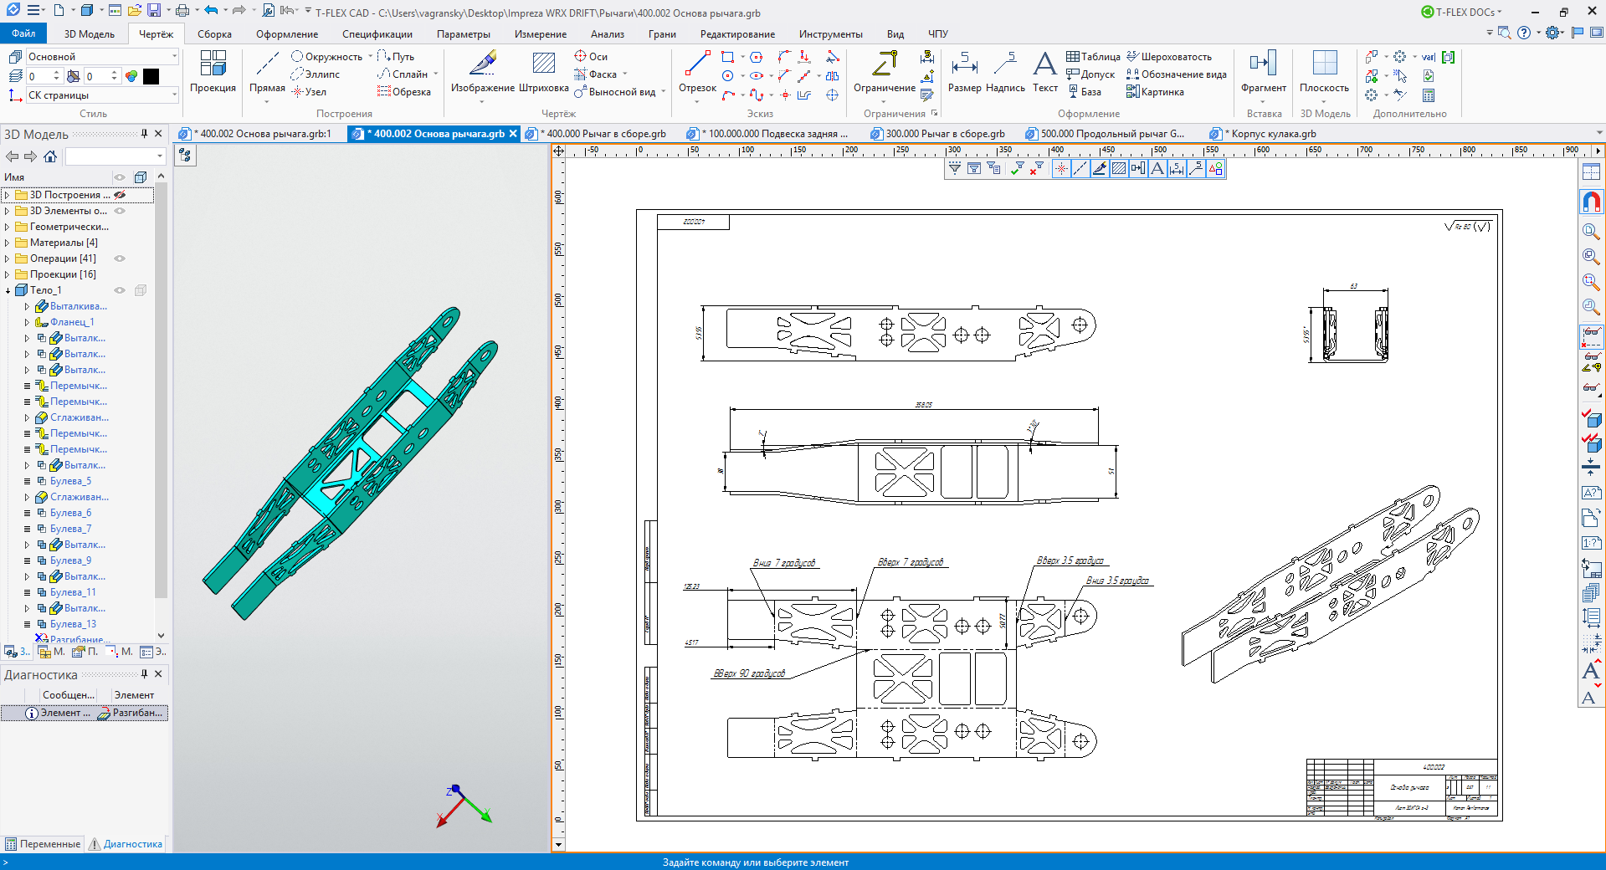The image size is (1606, 870).
Task: Pin the 3D Модель panel
Action: pyautogui.click(x=144, y=133)
